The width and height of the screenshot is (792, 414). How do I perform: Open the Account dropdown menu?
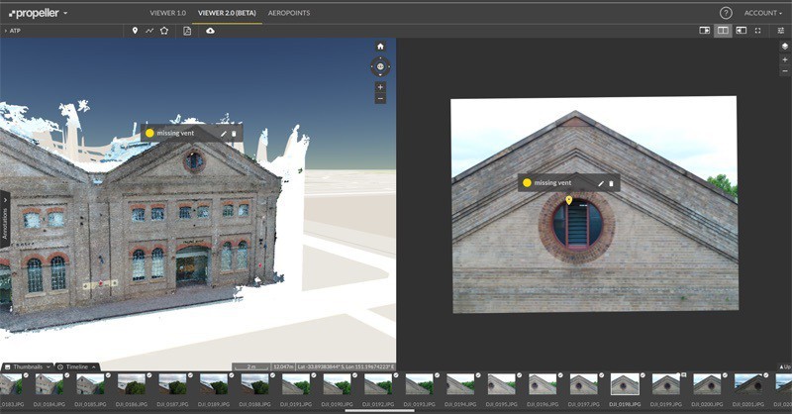click(761, 13)
